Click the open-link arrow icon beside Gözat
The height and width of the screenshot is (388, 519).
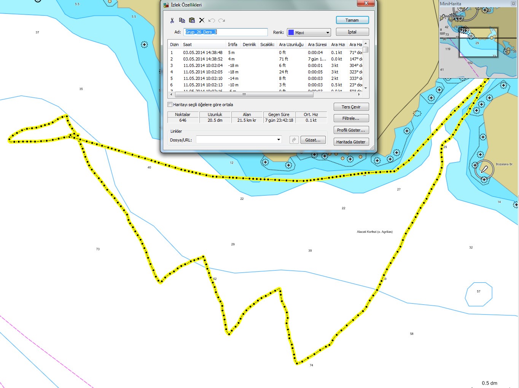point(294,140)
